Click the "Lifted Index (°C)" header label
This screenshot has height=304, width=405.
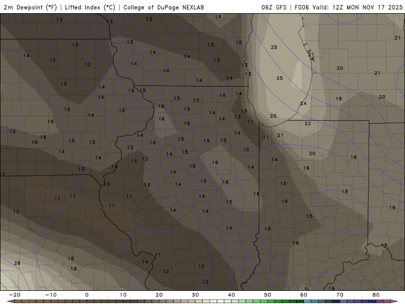(90, 7)
